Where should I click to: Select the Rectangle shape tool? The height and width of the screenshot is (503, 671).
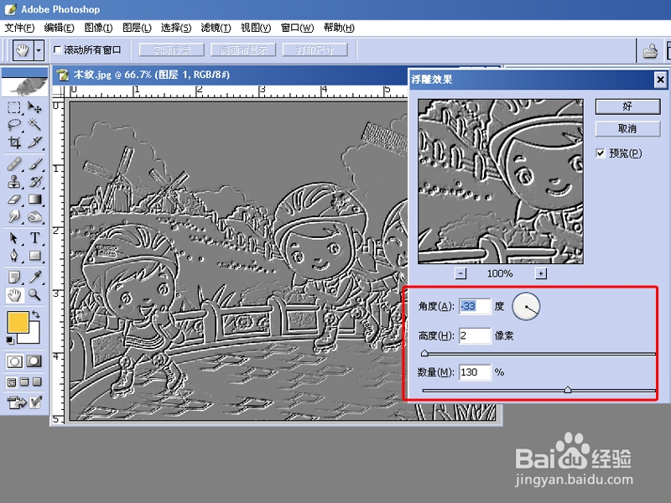point(34,256)
